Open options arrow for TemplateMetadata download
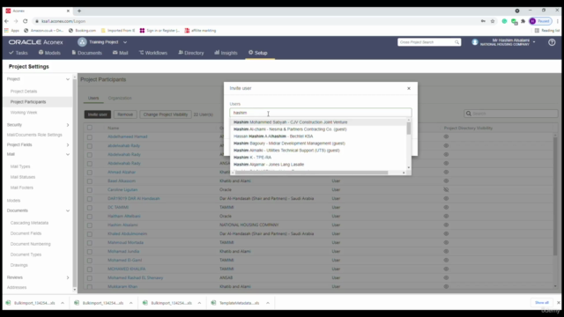Image resolution: width=564 pixels, height=317 pixels. pyautogui.click(x=268, y=303)
